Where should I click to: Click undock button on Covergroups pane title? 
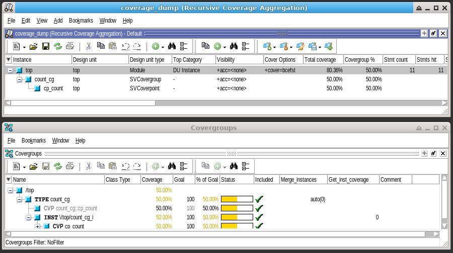433,153
